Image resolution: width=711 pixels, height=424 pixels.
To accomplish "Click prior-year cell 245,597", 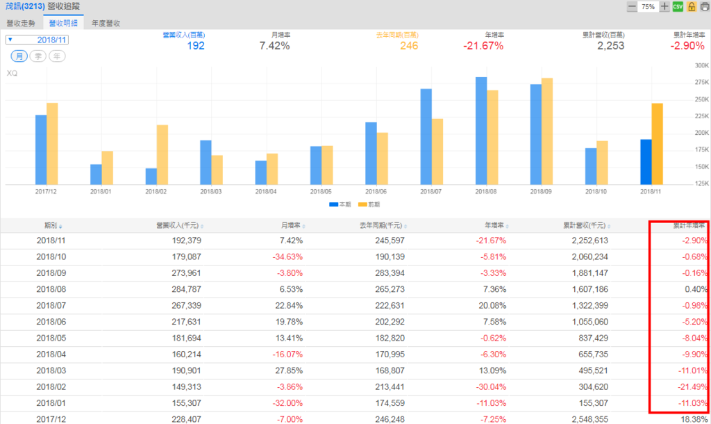I will click(x=390, y=240).
